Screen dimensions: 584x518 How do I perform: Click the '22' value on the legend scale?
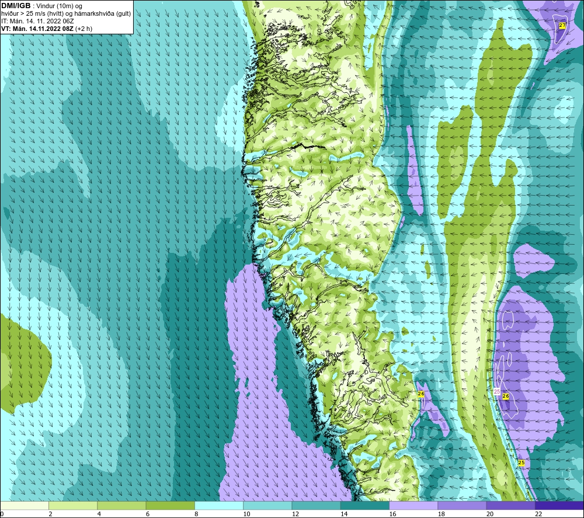538,514
